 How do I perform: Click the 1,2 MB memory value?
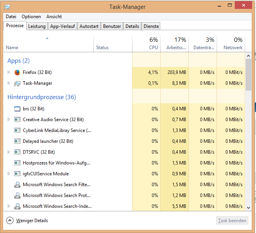click(x=179, y=195)
